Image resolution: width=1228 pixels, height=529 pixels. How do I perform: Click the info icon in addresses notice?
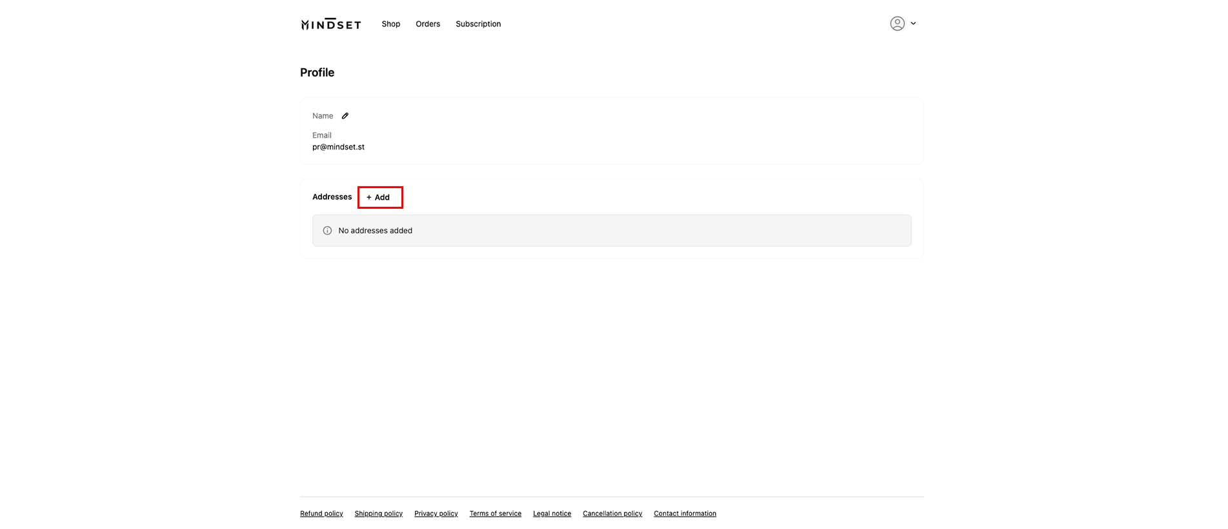(x=327, y=231)
